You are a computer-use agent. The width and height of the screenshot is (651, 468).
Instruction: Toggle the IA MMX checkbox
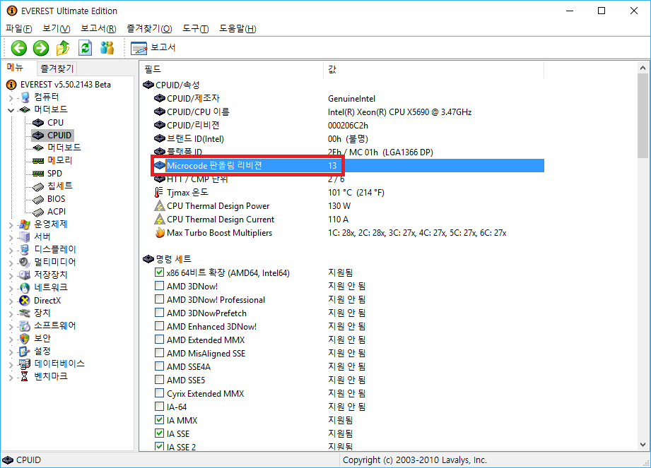pos(159,419)
